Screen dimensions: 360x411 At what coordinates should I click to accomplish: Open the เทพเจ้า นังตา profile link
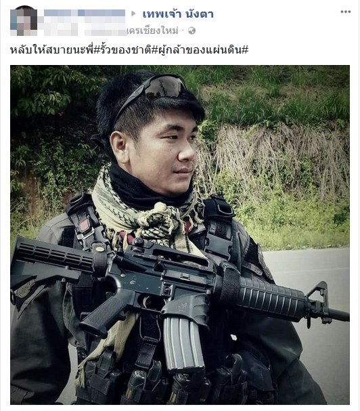point(178,14)
